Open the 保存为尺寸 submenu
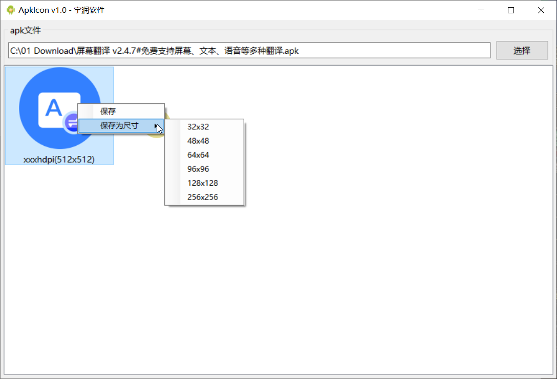557x379 pixels. [121, 125]
